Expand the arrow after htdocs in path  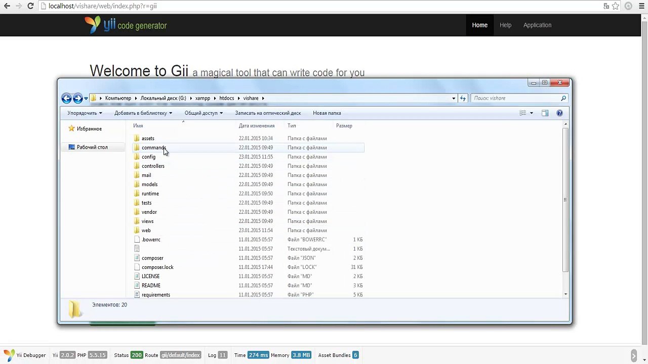coord(238,98)
